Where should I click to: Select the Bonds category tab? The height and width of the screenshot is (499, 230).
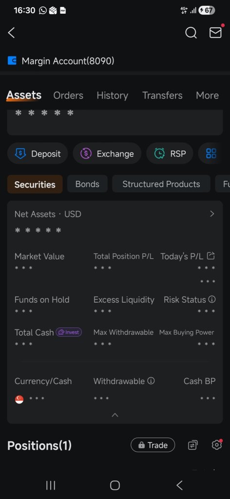(x=87, y=184)
